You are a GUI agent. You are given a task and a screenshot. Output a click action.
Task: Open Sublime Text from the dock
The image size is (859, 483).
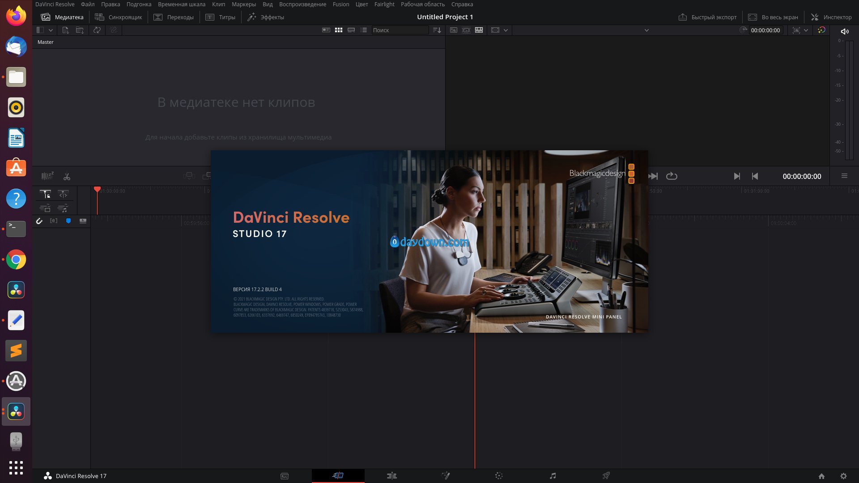(16, 351)
